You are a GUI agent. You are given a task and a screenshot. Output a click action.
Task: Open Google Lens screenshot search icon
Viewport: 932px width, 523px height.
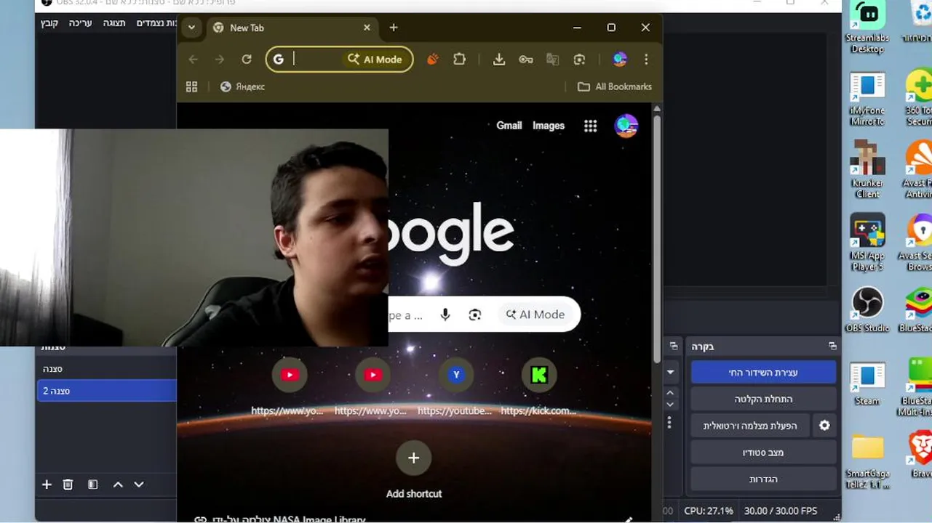point(579,60)
